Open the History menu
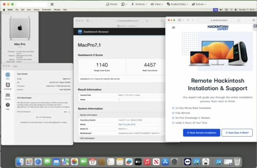257x168 pixels. 36,10
